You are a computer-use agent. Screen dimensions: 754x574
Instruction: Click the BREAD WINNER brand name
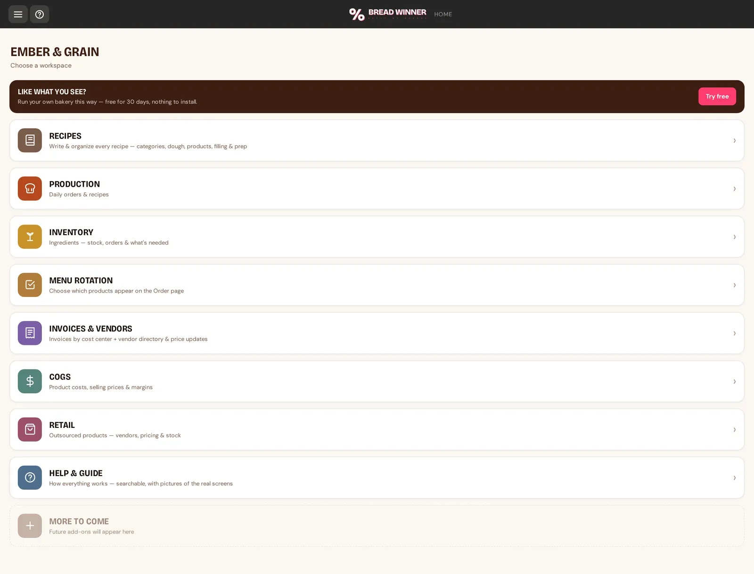pyautogui.click(x=397, y=12)
